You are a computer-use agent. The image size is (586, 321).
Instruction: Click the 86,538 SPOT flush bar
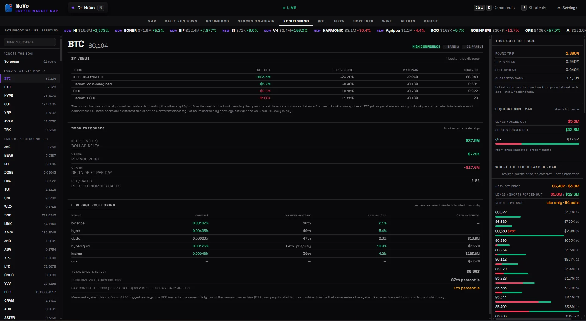pyautogui.click(x=530, y=236)
